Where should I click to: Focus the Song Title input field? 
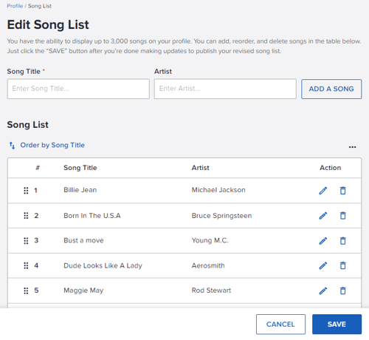pyautogui.click(x=78, y=89)
